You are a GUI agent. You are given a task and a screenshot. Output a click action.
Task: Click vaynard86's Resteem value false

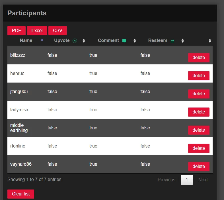click(145, 164)
